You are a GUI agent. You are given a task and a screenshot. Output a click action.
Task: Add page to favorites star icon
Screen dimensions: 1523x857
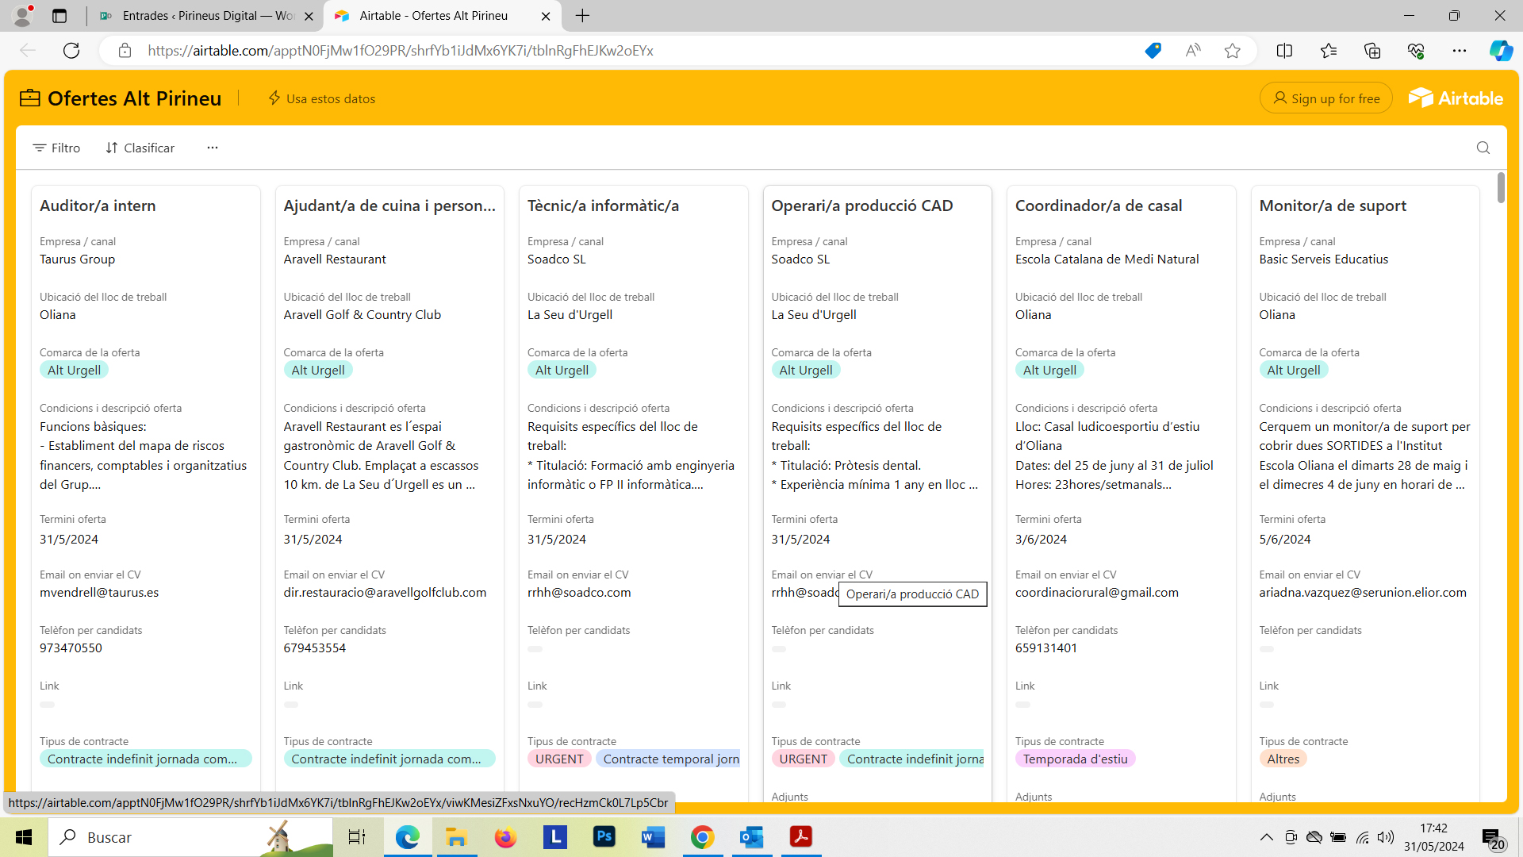[1232, 51]
